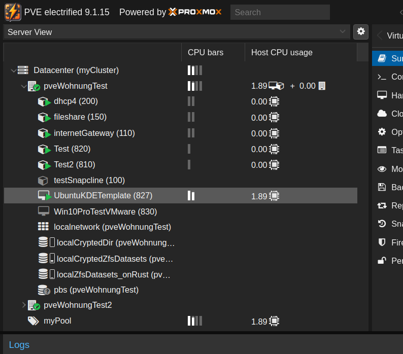Screen dimensions: 403x354
Task: Click the testSnapcline stopped container icon
Action: pyautogui.click(x=43, y=180)
